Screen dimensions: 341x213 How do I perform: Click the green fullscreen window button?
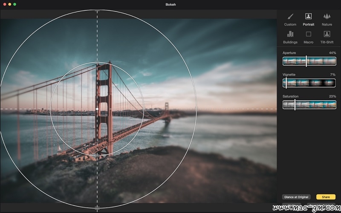coord(14,4)
